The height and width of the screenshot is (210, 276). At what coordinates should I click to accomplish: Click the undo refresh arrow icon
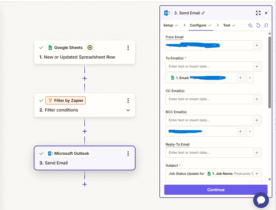point(258,25)
